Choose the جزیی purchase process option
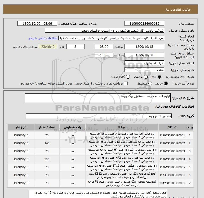This screenshot has height=198, width=204. [x=166, y=83]
